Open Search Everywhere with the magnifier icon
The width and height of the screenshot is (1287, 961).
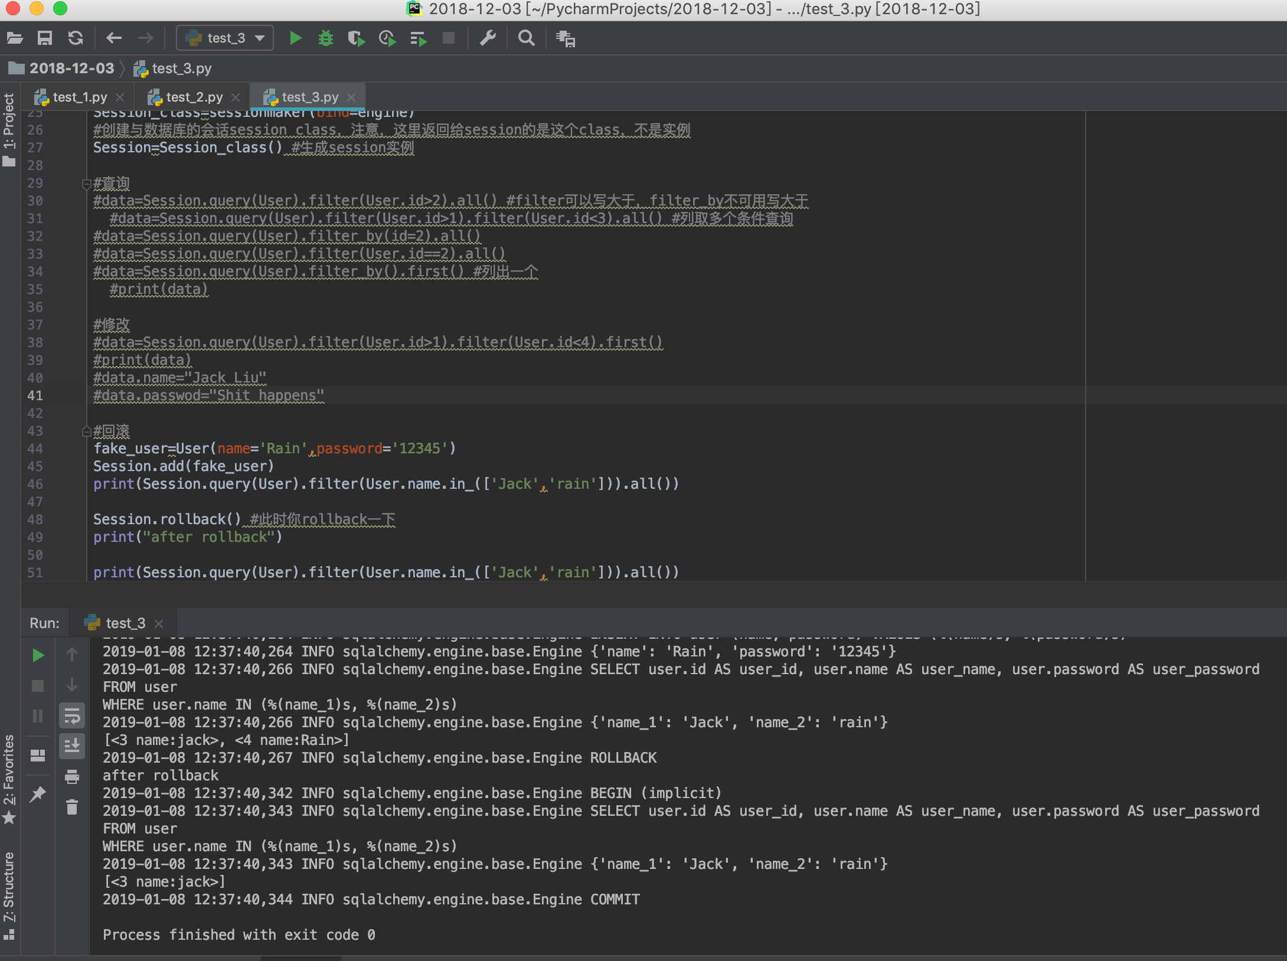pos(525,38)
